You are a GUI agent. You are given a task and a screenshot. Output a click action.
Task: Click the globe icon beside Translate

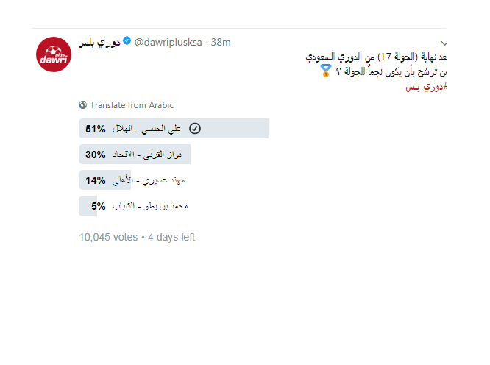click(83, 105)
